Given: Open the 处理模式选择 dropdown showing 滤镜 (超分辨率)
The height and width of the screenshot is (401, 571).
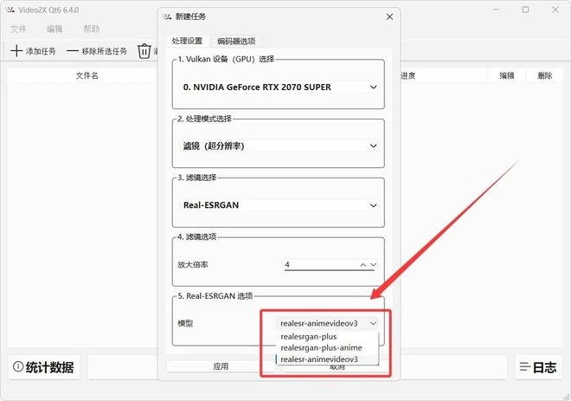Looking at the screenshot, I should [x=279, y=146].
